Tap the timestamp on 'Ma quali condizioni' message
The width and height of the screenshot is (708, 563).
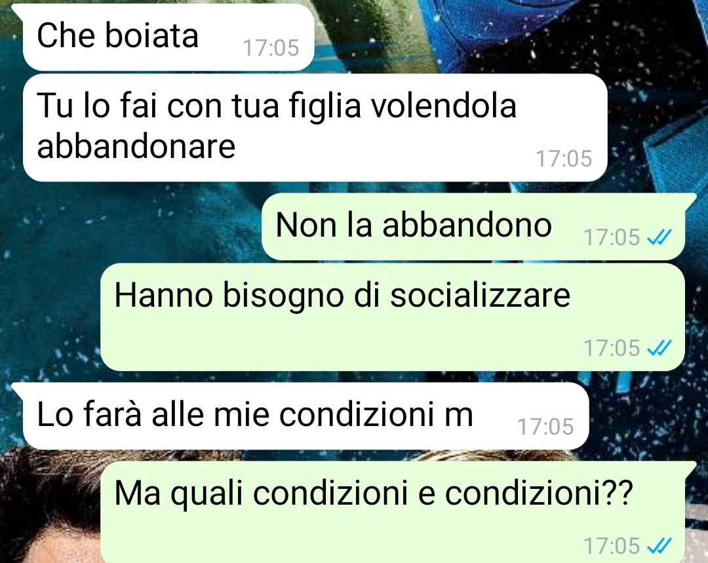pos(612,546)
